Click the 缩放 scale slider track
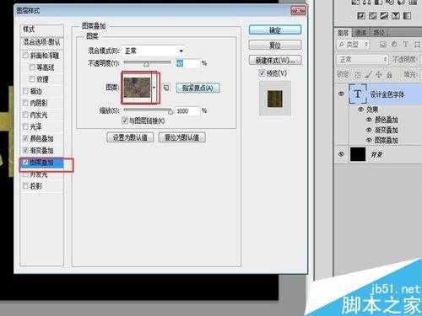This screenshot has width=422, height=316. [147, 110]
